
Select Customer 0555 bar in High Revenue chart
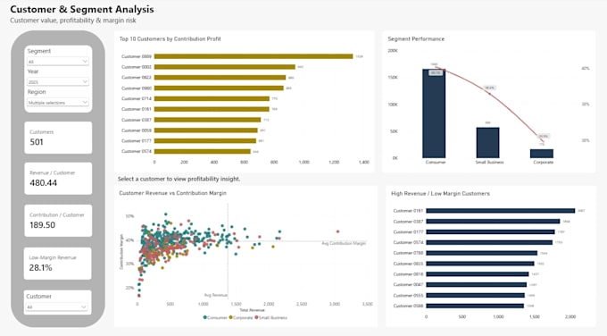(476, 295)
